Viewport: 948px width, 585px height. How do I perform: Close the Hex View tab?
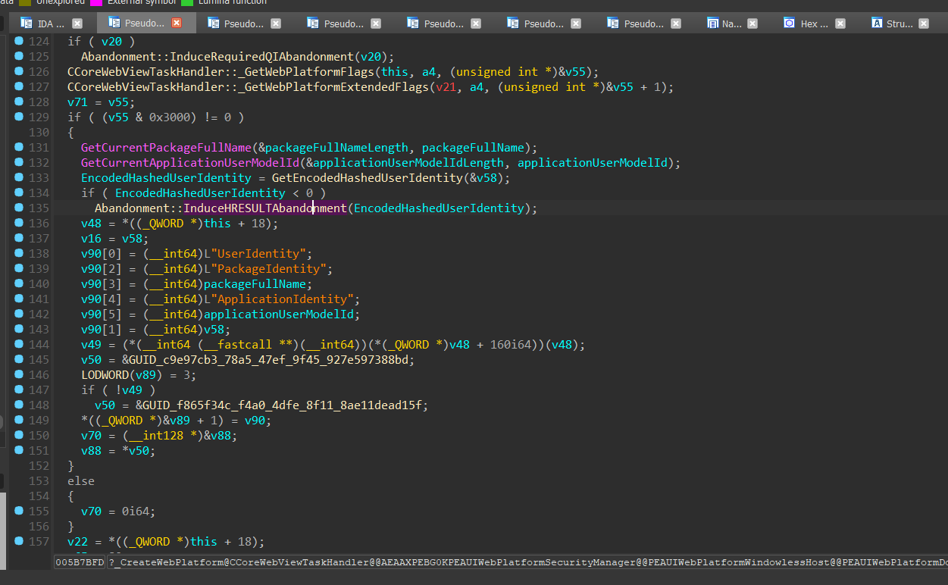[839, 23]
